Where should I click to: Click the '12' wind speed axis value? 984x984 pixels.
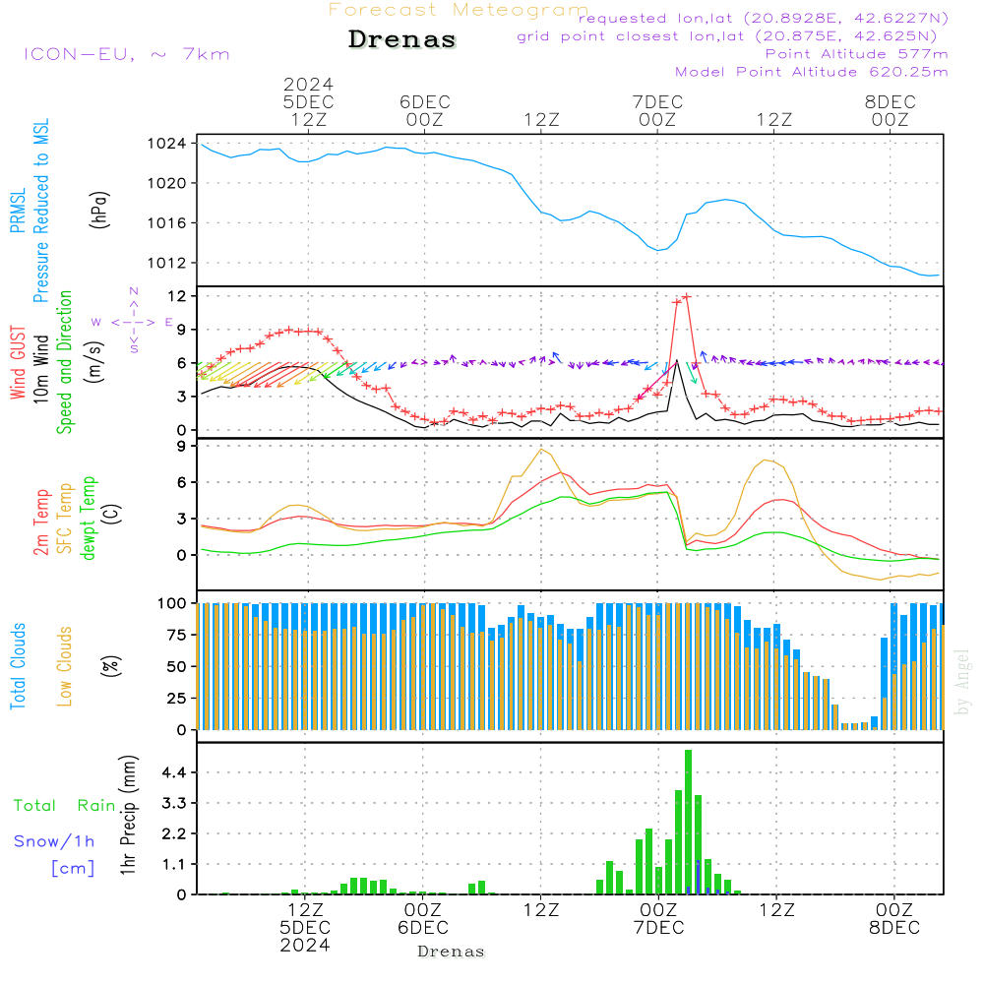pyautogui.click(x=178, y=295)
